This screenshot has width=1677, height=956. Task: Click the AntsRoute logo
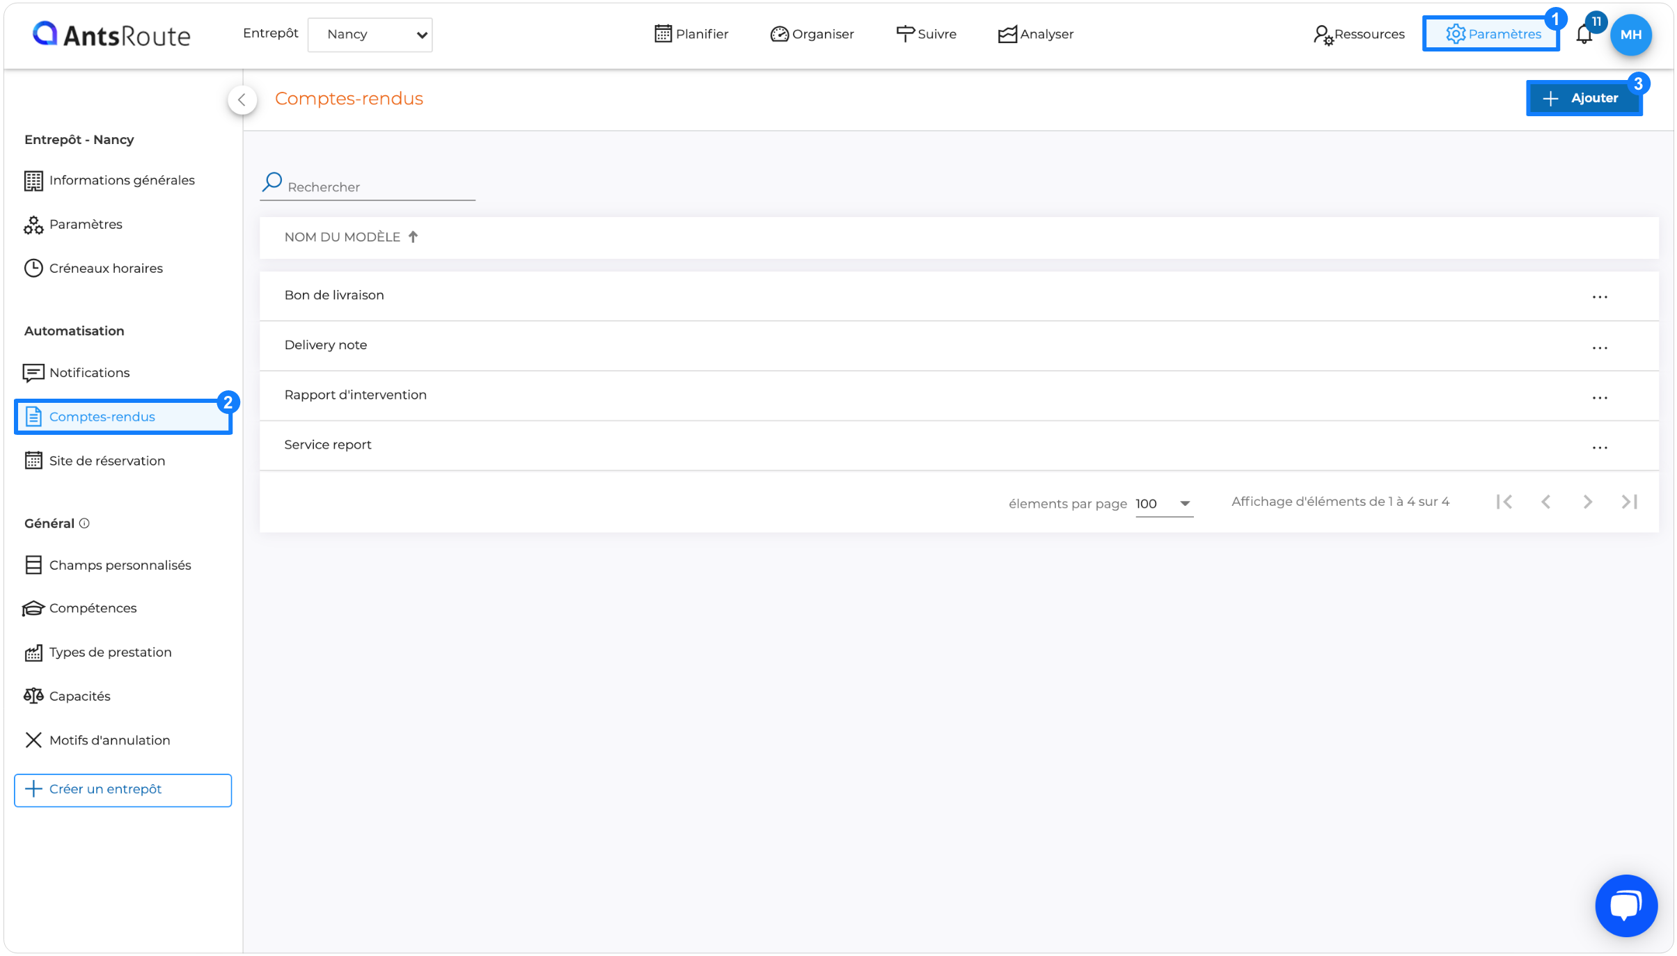coord(111,34)
